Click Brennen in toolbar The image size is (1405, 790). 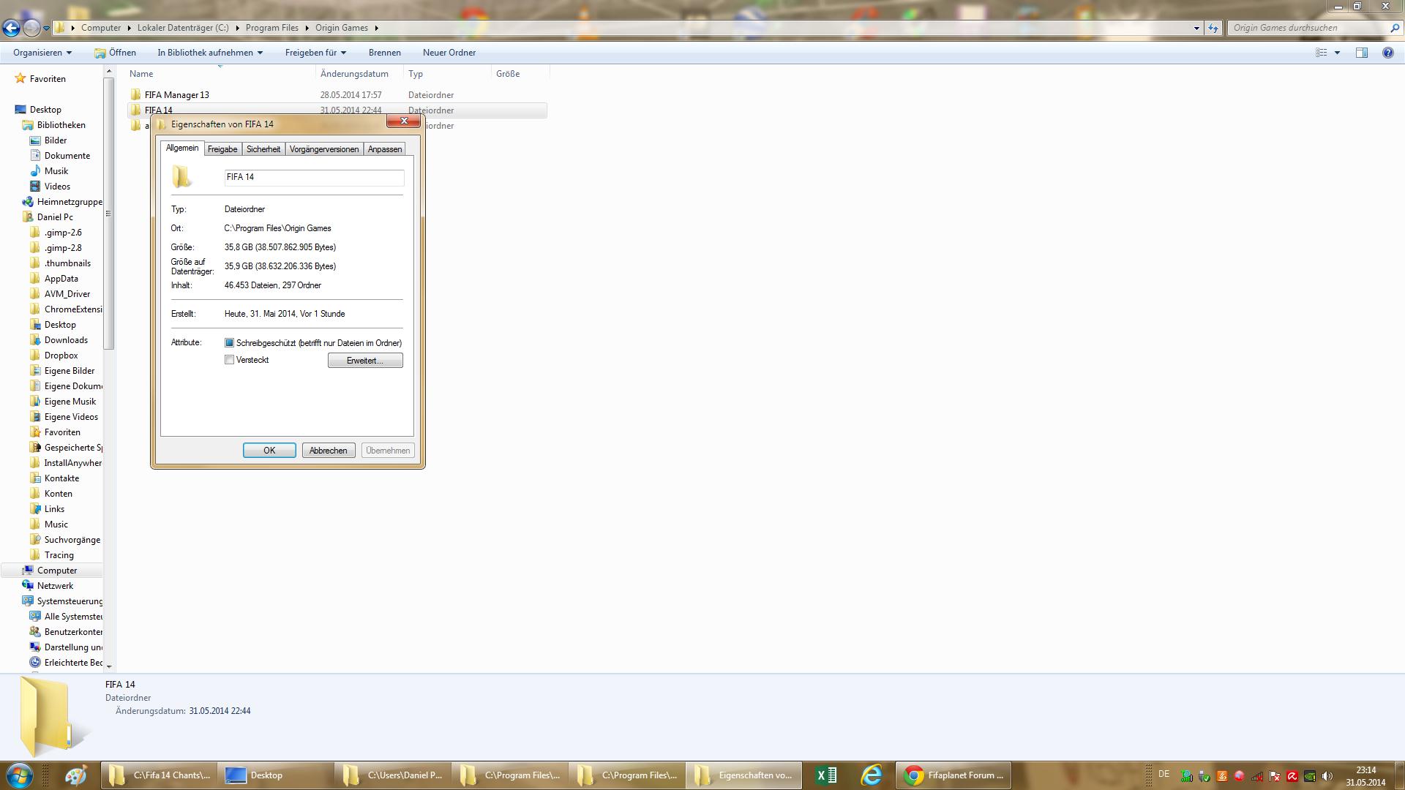tap(385, 53)
